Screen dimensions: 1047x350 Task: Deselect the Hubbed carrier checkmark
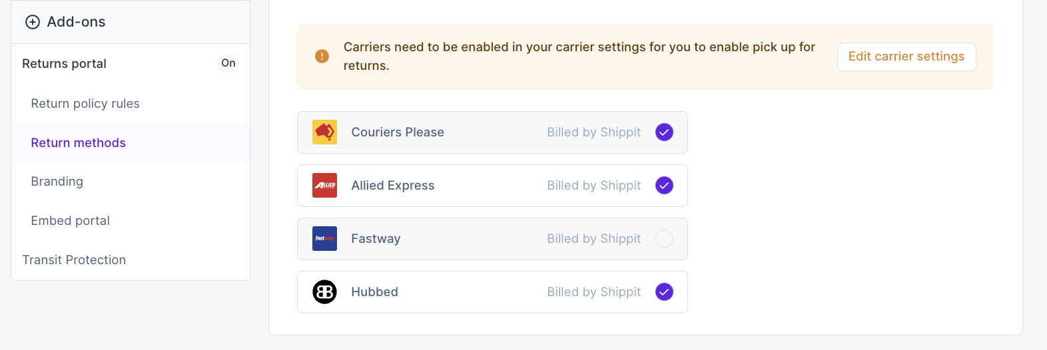tap(664, 292)
